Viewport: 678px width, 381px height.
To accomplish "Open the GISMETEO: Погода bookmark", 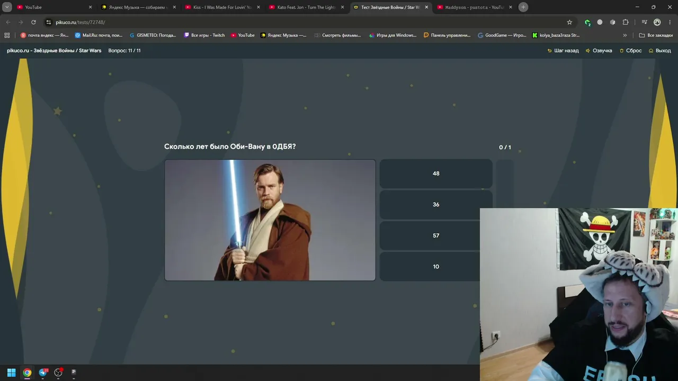I will click(153, 35).
